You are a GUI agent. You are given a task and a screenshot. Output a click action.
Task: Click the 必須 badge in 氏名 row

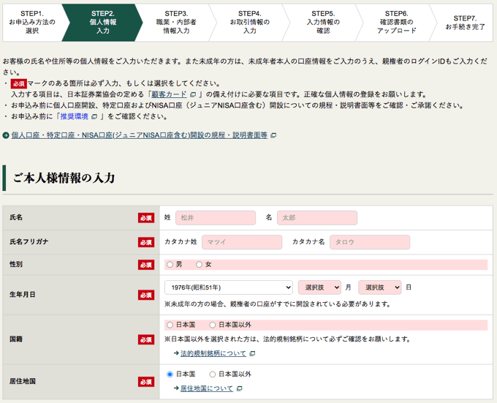tap(146, 218)
